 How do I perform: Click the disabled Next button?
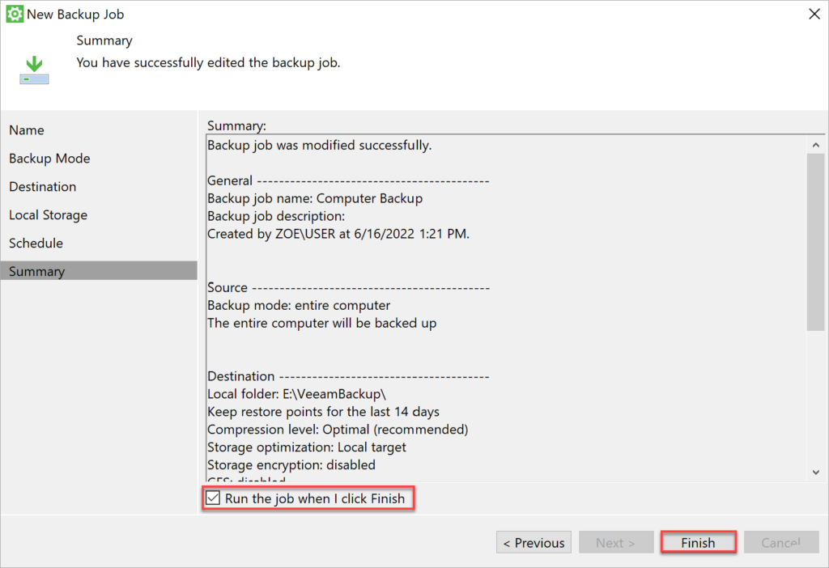[616, 542]
